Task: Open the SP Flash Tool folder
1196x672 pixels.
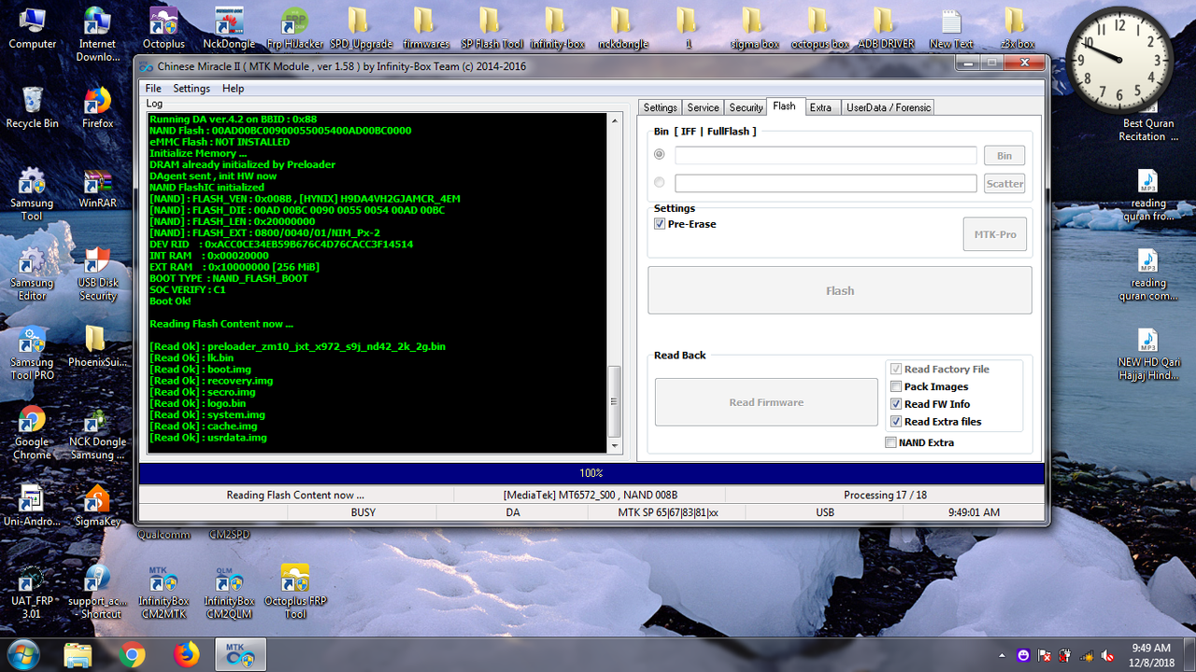Action: coord(491,28)
